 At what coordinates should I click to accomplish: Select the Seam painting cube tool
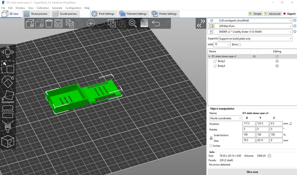(x=8, y=142)
